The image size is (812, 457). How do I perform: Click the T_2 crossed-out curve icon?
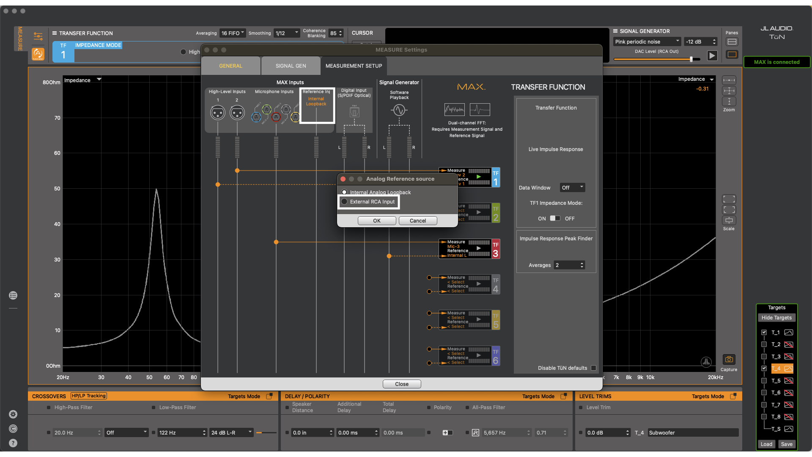coord(788,344)
